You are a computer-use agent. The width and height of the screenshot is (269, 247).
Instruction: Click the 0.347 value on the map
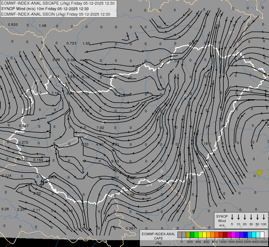[24, 126]
